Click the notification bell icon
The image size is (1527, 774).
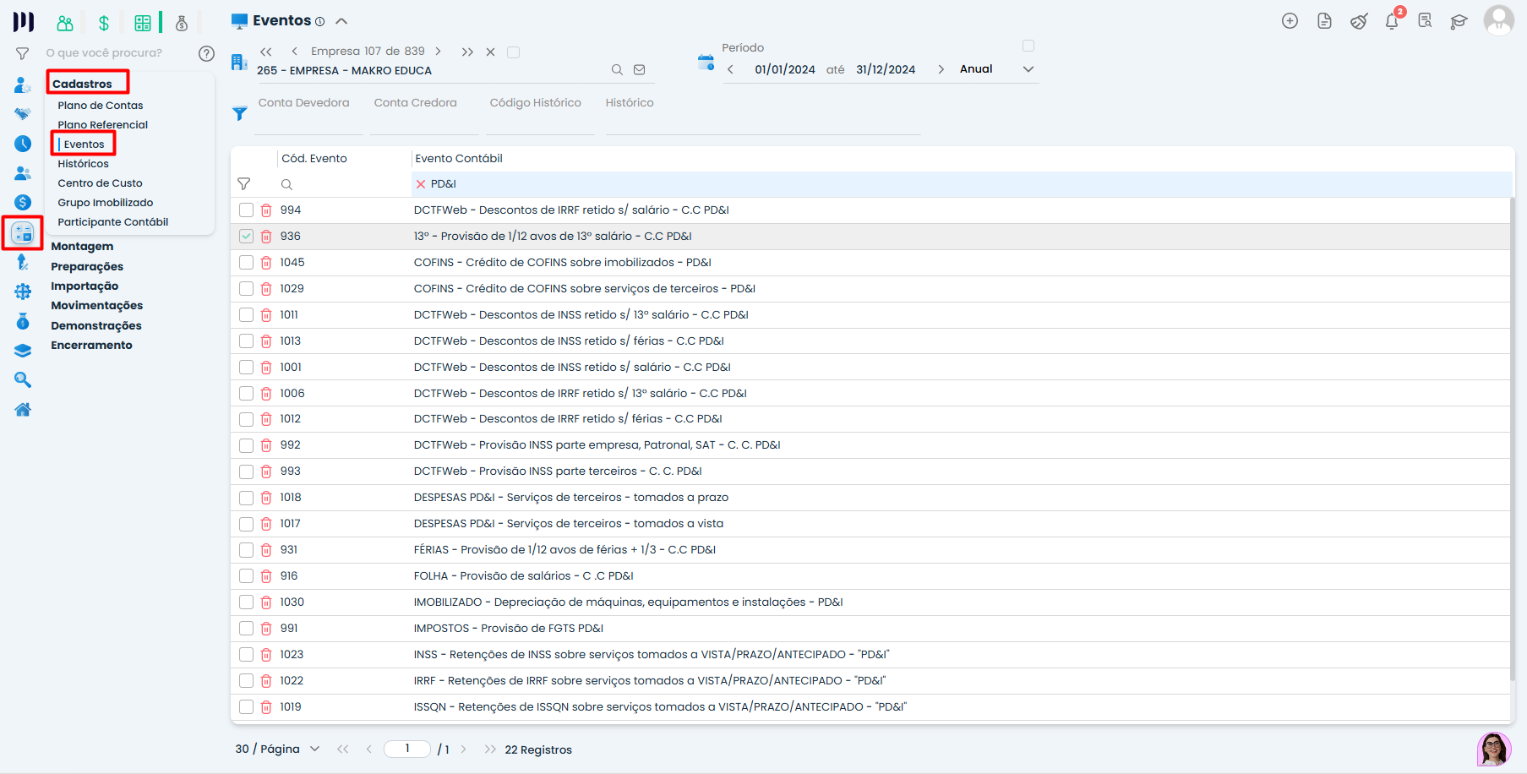click(x=1391, y=22)
